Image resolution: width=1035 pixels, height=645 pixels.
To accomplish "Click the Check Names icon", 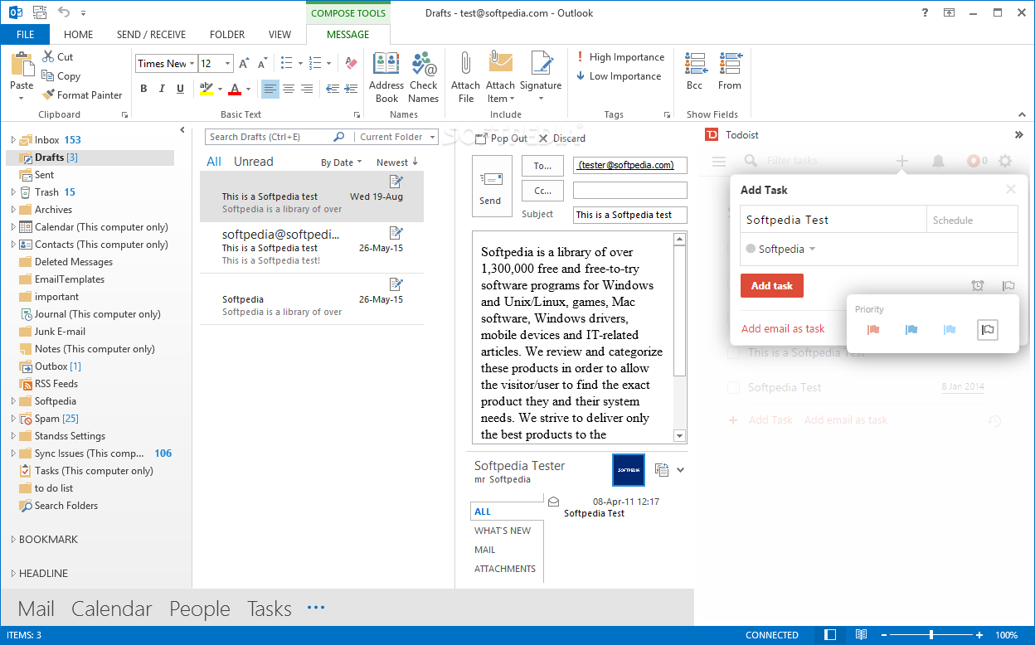I will click(423, 65).
